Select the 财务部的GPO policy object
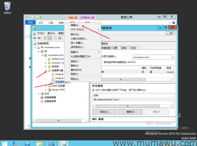 point(62,82)
